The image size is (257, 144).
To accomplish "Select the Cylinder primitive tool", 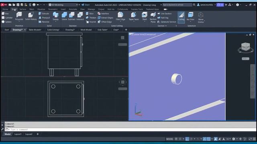I will pos(7,18).
